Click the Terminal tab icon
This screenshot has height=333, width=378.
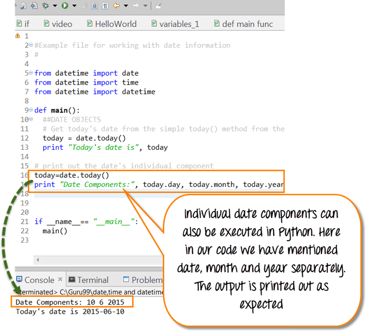pyautogui.click(x=72, y=279)
